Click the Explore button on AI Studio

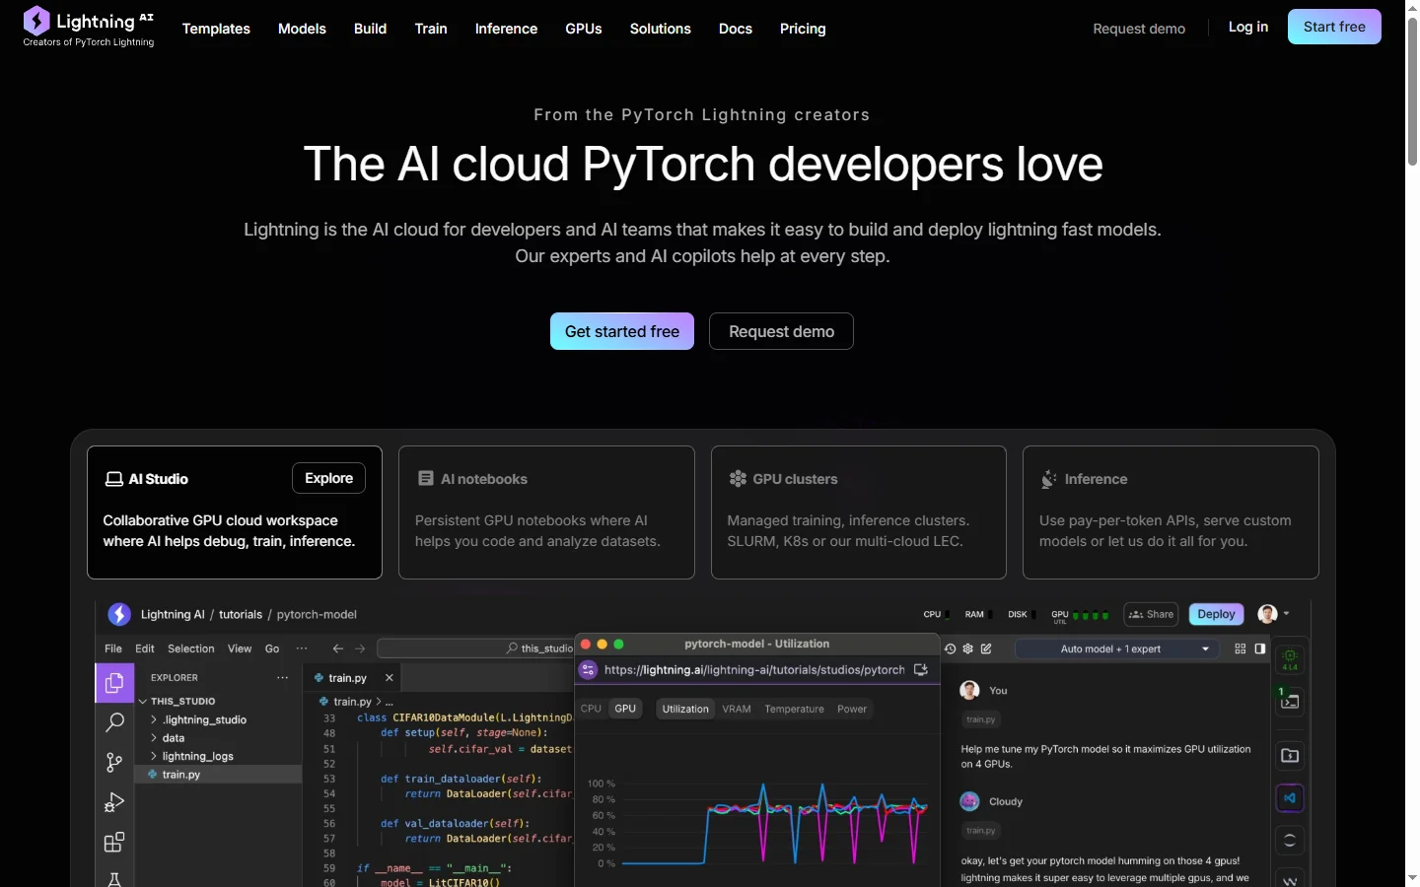[x=328, y=478]
